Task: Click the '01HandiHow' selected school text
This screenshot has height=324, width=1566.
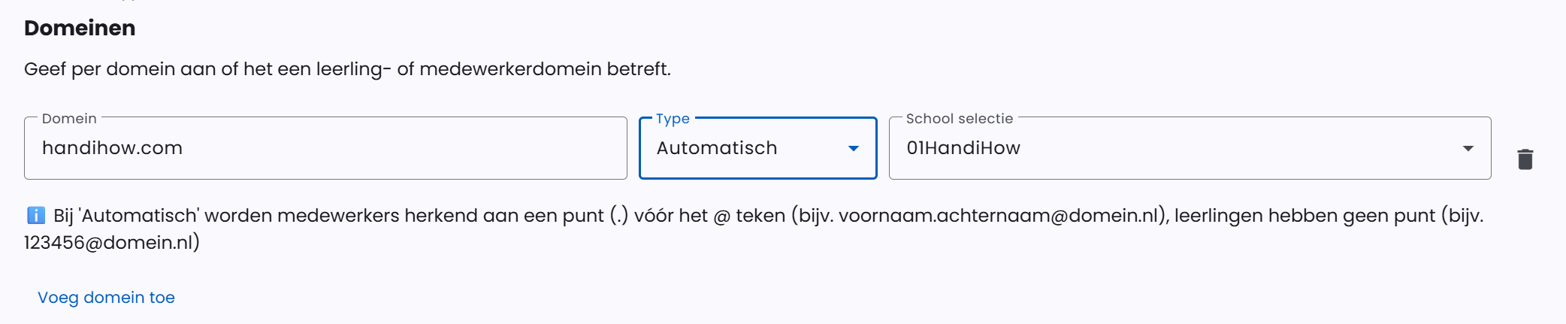Action: pyautogui.click(x=963, y=148)
